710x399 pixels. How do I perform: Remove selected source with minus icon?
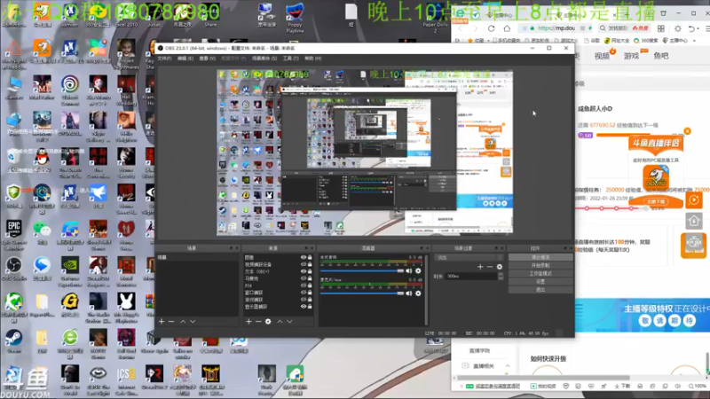point(258,321)
